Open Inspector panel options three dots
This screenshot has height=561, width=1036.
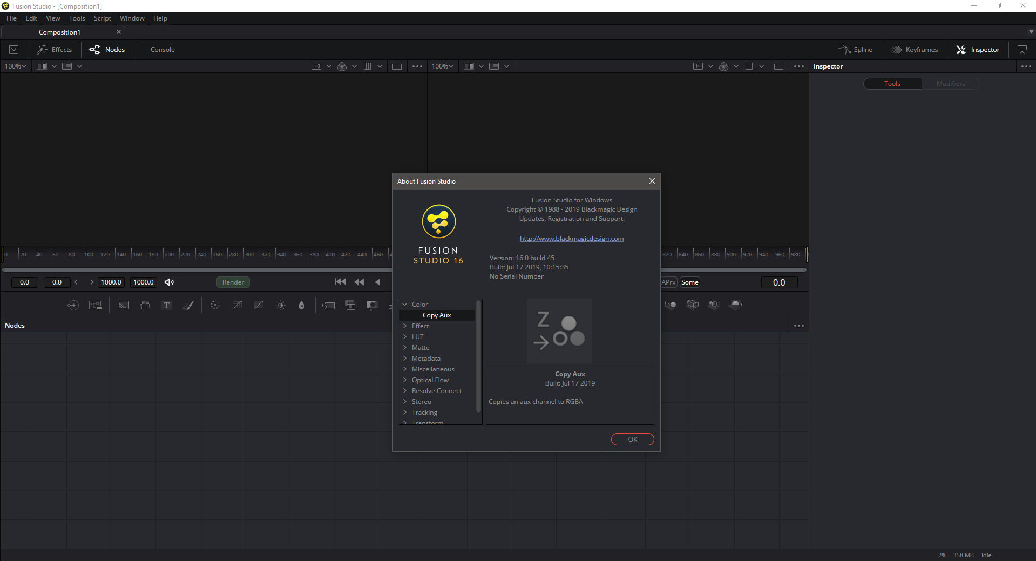[1026, 66]
